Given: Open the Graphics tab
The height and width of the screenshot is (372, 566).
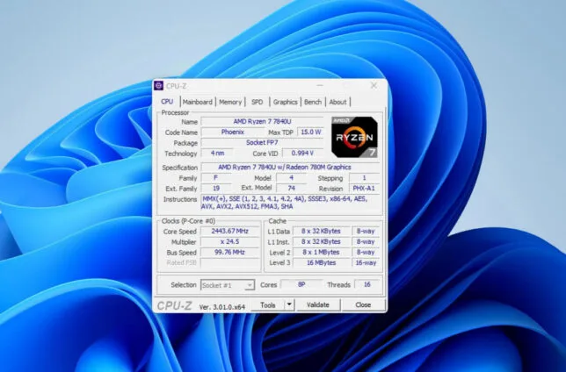Looking at the screenshot, I should click(285, 102).
